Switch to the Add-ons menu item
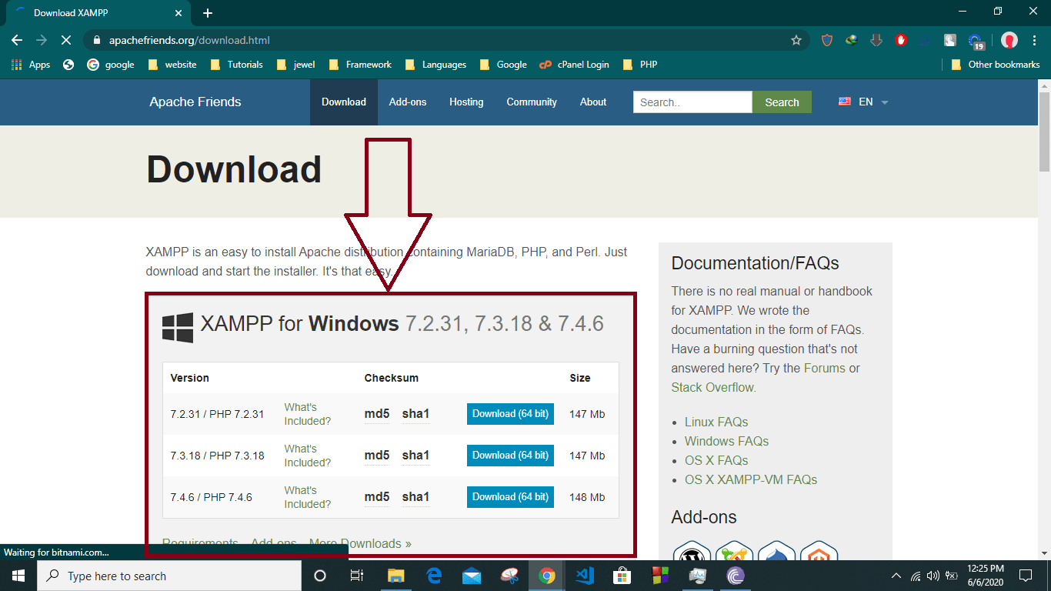The height and width of the screenshot is (591, 1051). 408,102
